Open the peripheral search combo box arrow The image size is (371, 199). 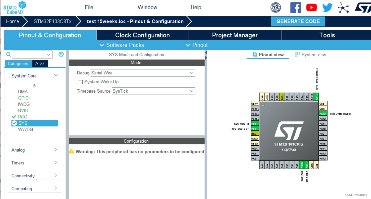pyautogui.click(x=48, y=55)
